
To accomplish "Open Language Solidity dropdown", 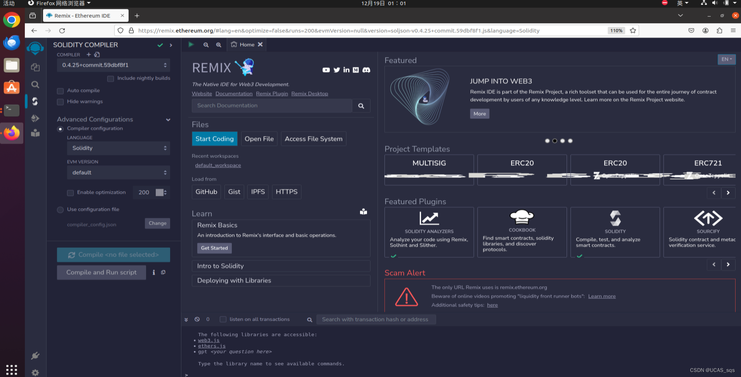I will (x=118, y=148).
